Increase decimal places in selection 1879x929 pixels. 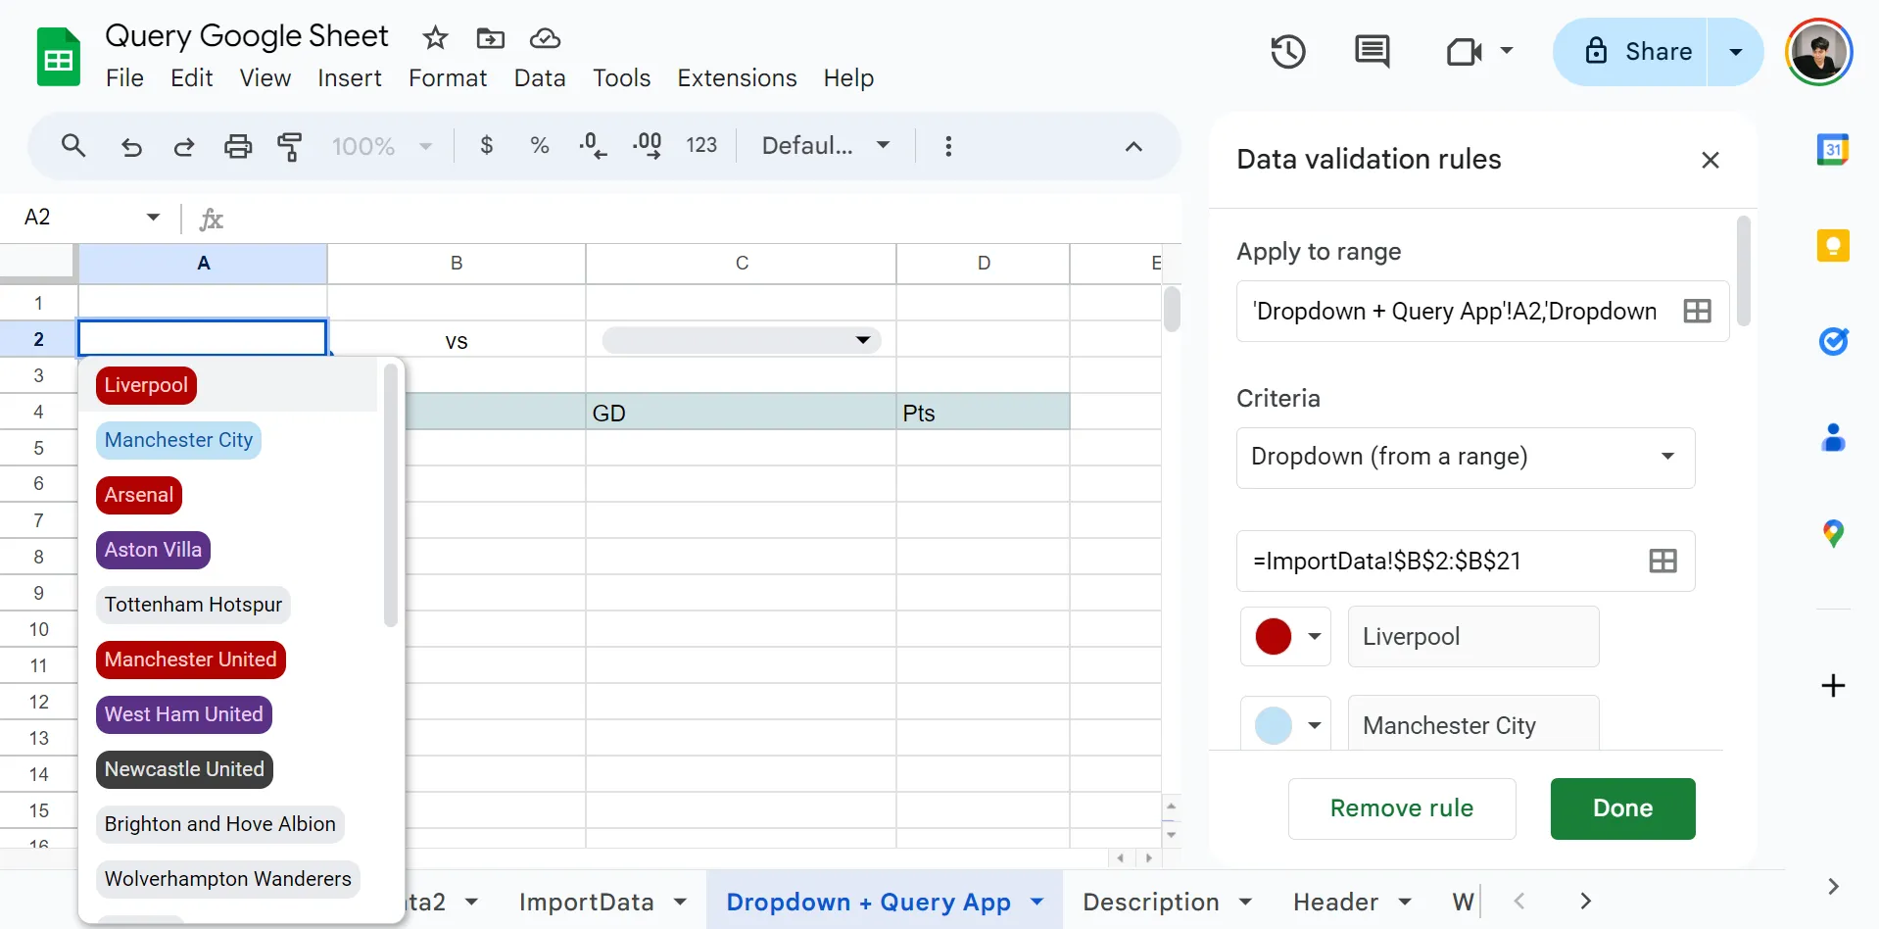pyautogui.click(x=648, y=145)
